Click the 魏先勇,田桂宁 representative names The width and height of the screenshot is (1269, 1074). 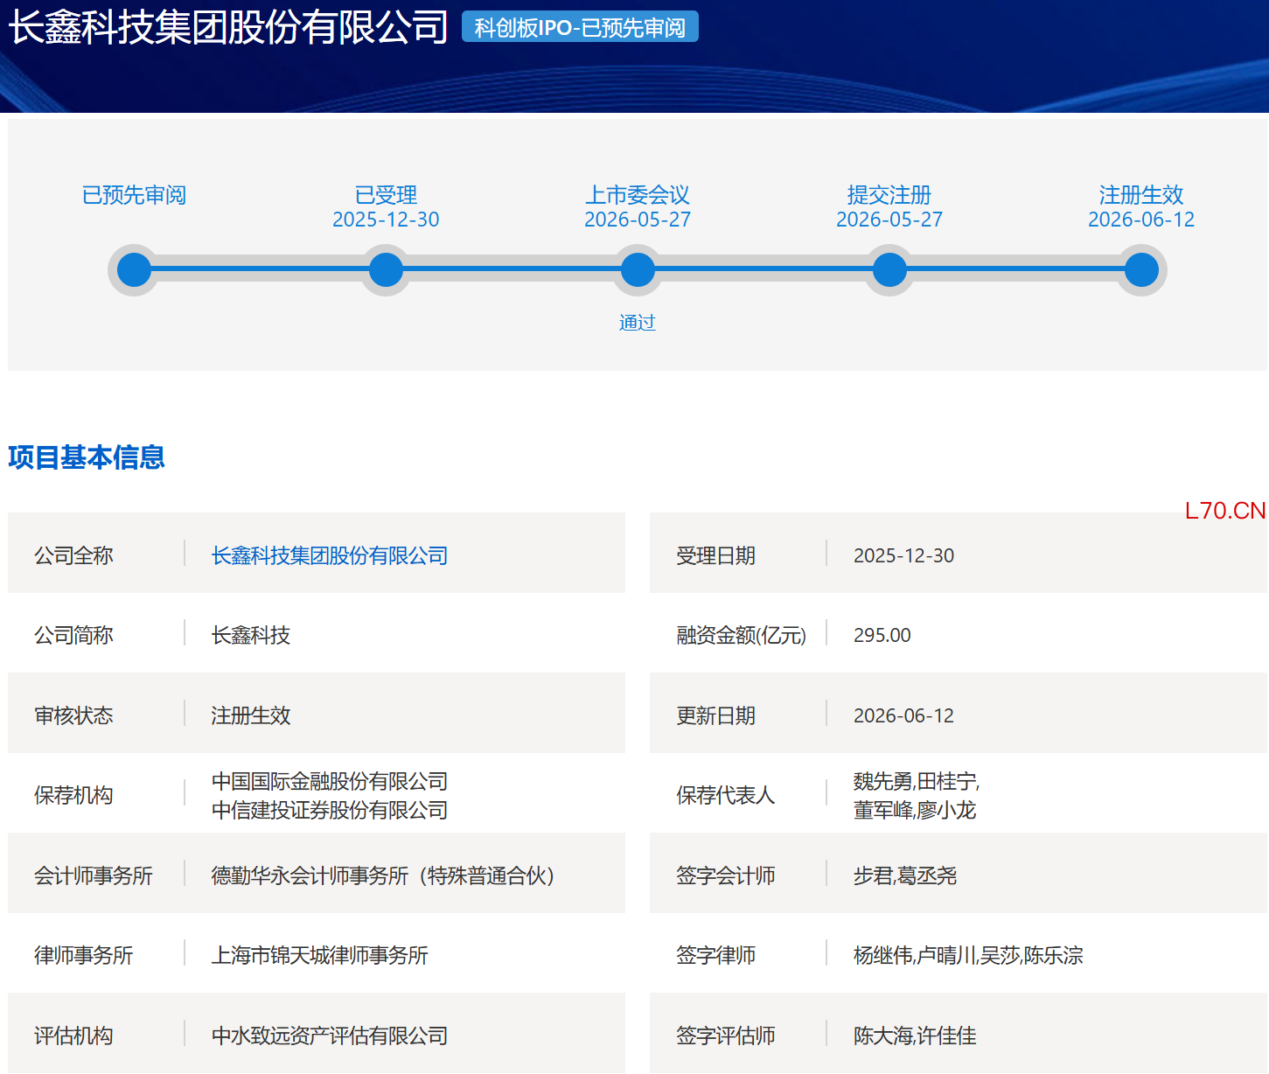(917, 781)
